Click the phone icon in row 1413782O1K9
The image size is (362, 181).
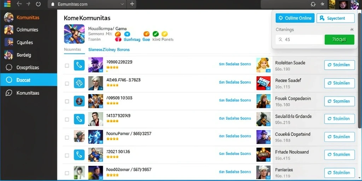[79, 119]
